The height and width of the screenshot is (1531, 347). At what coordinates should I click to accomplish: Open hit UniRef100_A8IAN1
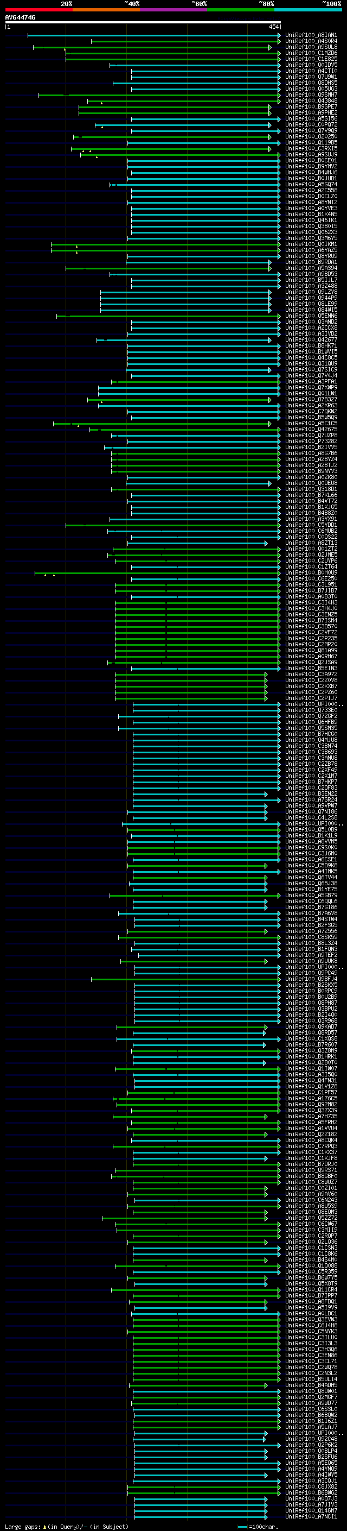point(311,35)
